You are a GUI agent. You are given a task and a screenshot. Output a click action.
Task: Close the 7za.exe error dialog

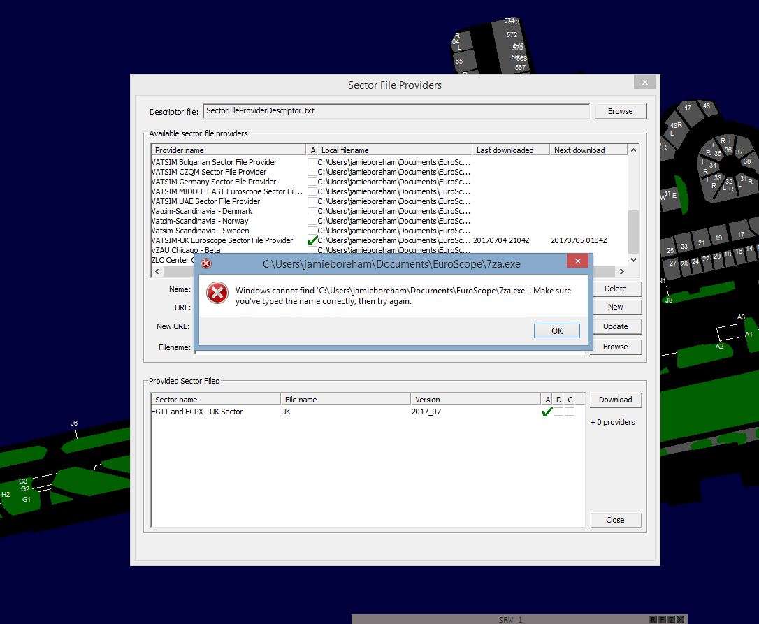(577, 261)
